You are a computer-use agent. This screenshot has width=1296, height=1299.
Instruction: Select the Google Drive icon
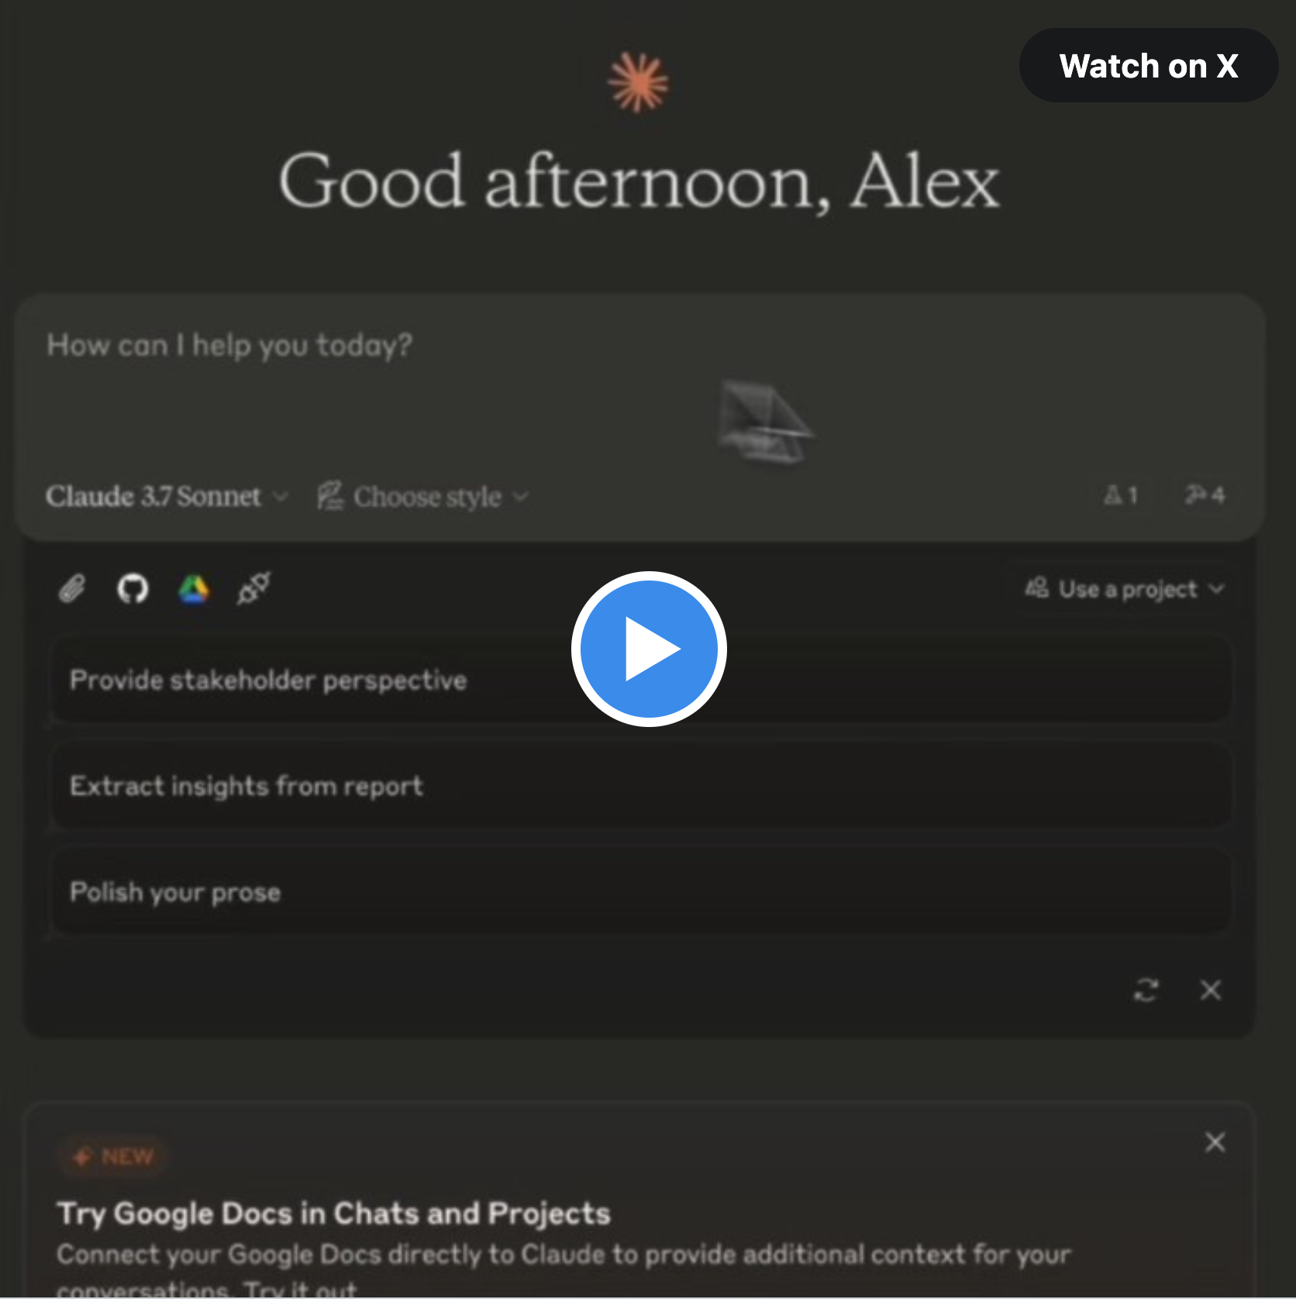(194, 589)
